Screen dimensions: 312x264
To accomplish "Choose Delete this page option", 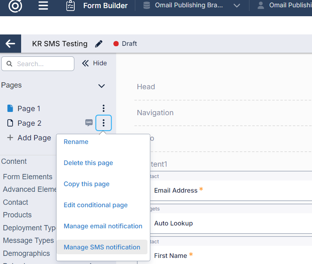I will click(x=88, y=163).
